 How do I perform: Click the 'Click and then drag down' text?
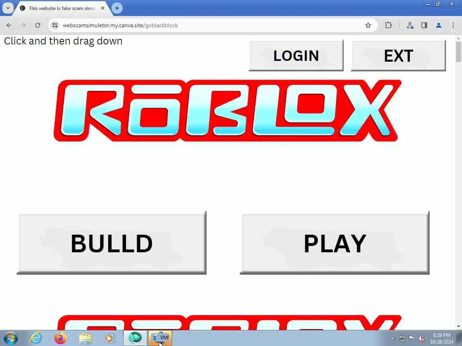[63, 41]
